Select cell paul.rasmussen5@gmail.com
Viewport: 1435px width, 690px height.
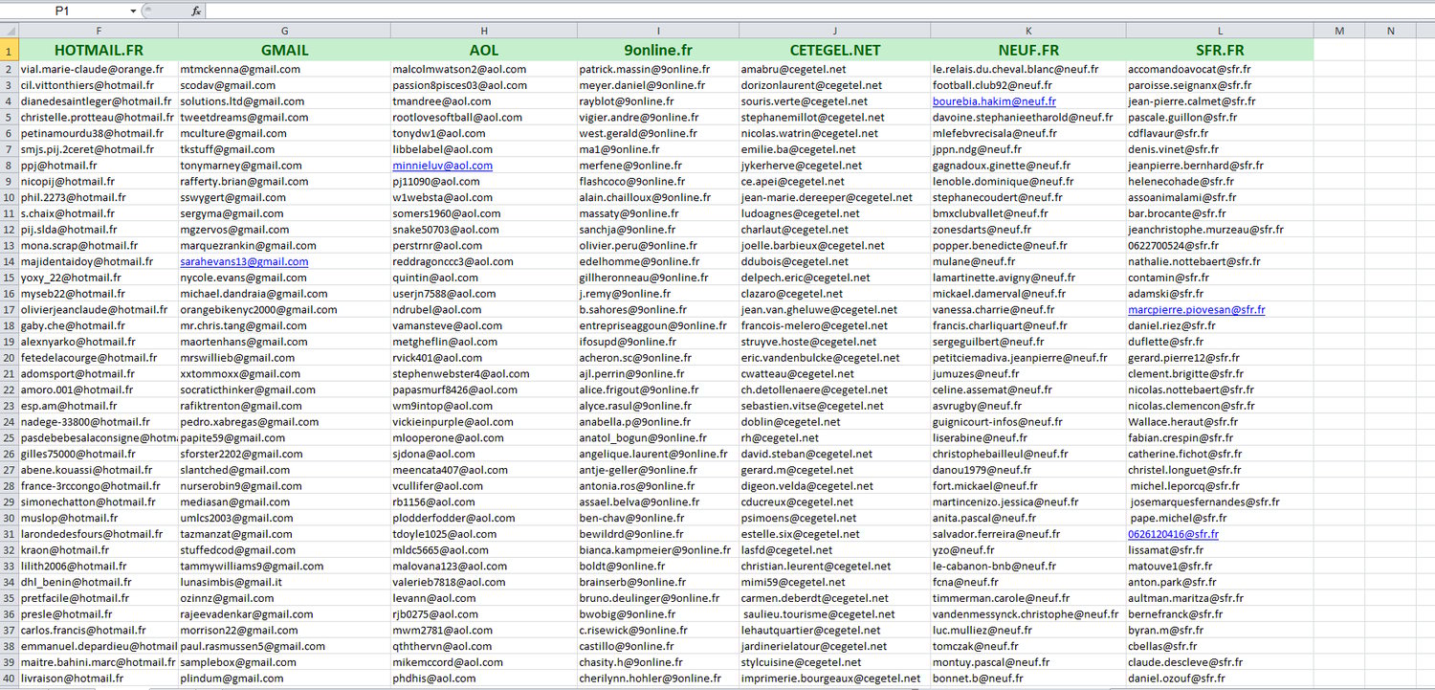click(284, 646)
